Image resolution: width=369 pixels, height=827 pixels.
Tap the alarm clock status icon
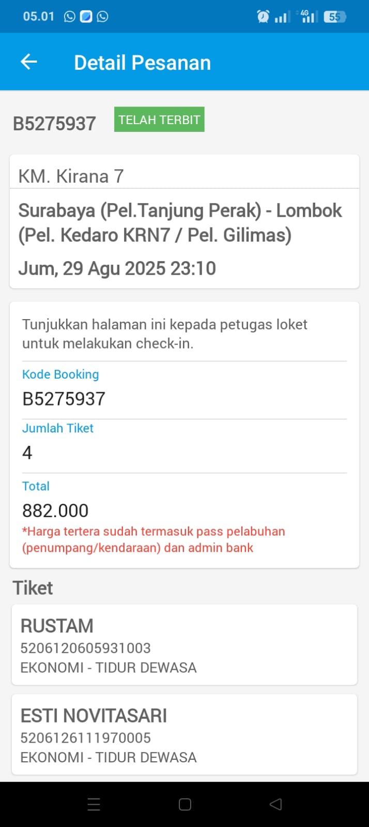click(263, 17)
